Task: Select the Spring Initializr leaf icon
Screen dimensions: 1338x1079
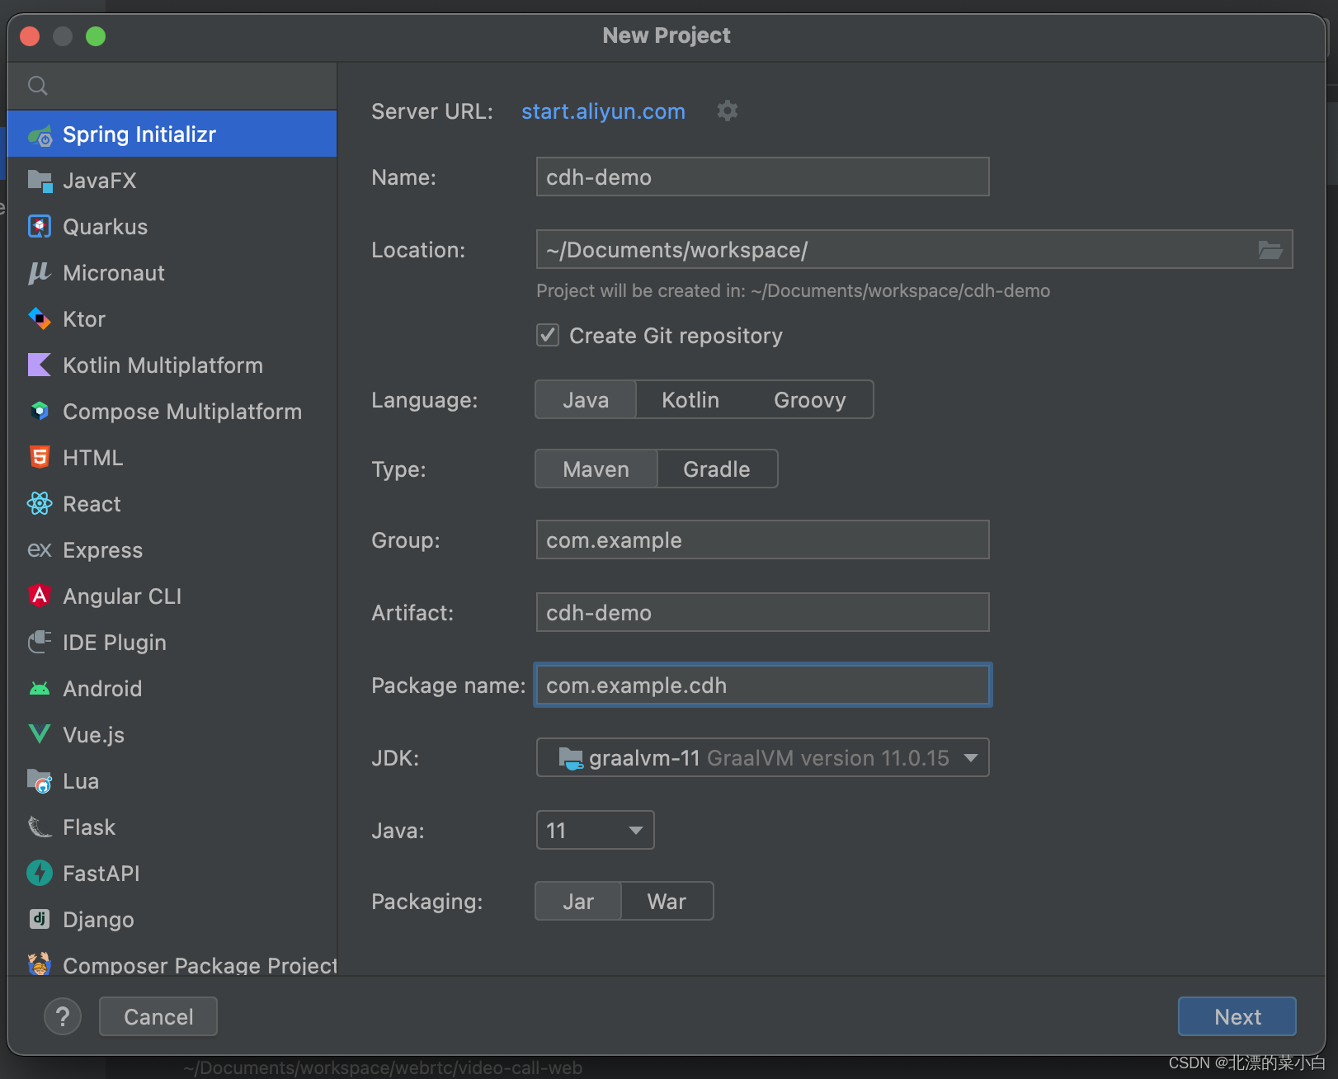Action: 40,135
